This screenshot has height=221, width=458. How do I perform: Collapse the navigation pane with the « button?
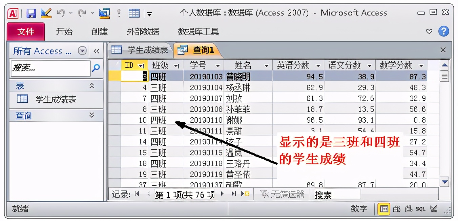(x=97, y=51)
